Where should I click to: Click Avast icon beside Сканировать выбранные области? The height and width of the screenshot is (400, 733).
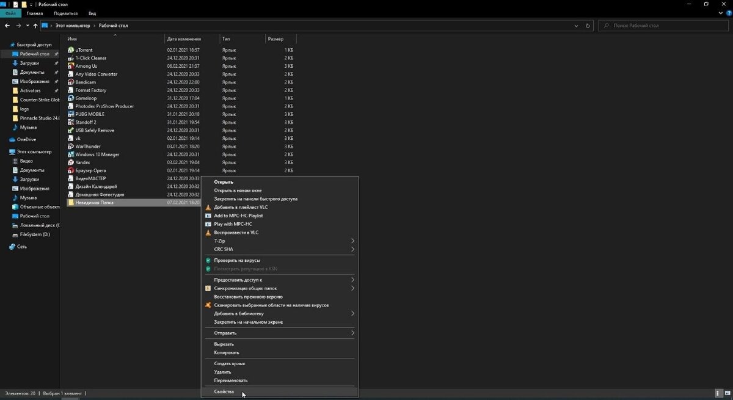pyautogui.click(x=208, y=305)
